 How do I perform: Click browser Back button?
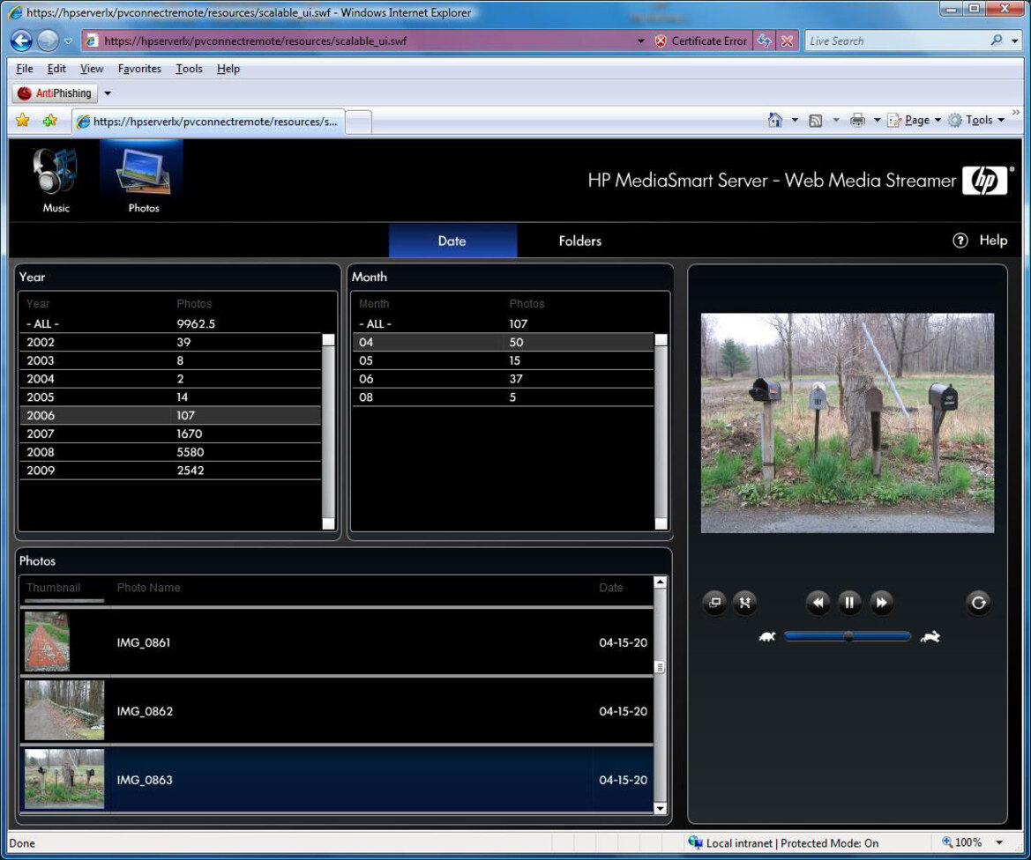[x=21, y=41]
